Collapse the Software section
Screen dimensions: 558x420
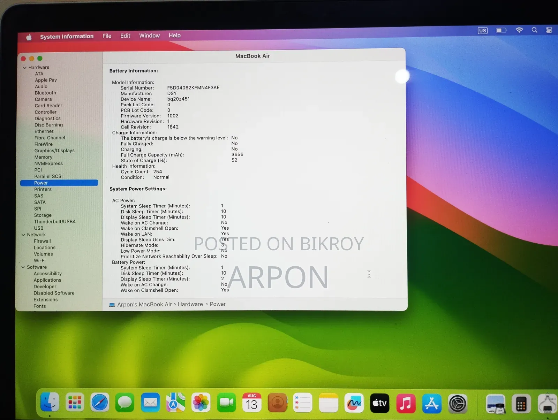click(23, 267)
